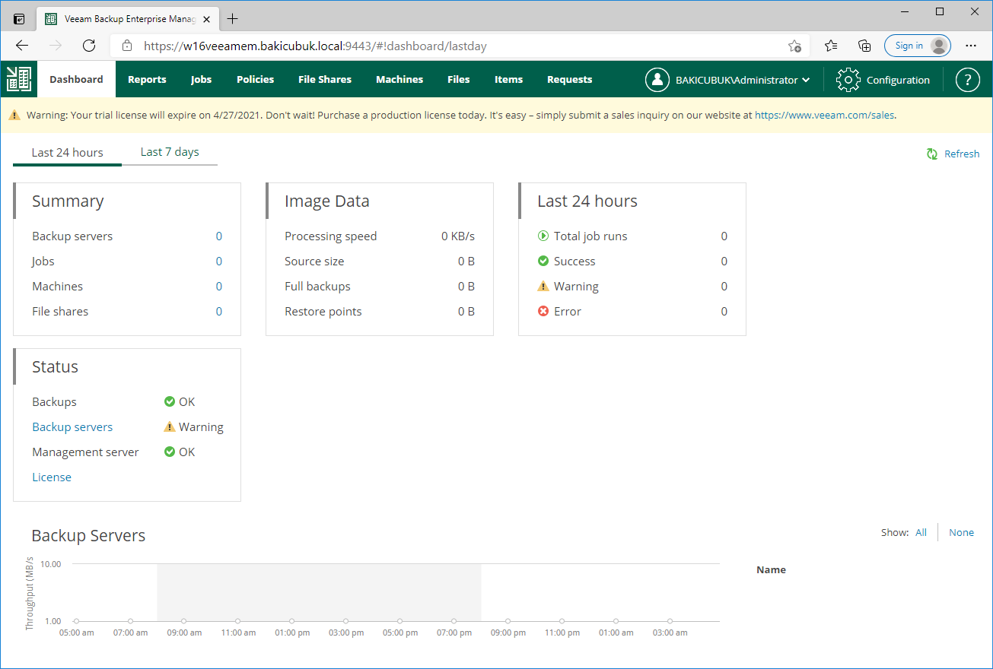Open the browser Collections icon
The height and width of the screenshot is (669, 993).
(864, 46)
